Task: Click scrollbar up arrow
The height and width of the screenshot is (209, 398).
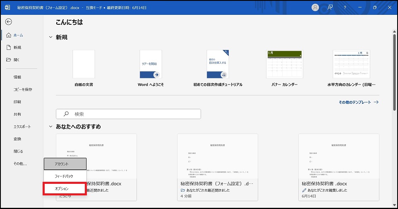Action: tap(394, 32)
